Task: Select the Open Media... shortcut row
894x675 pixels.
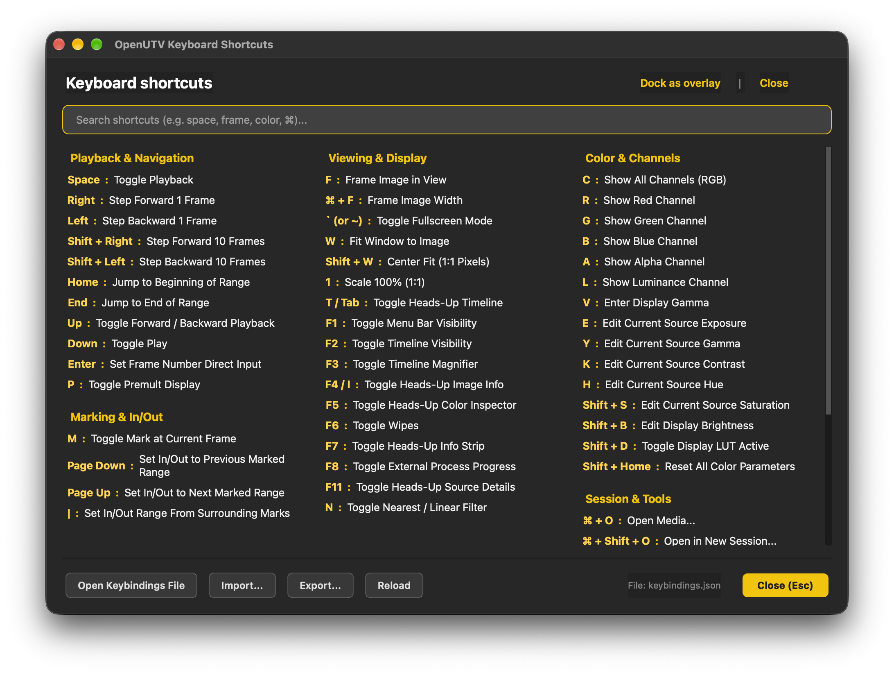Action: tap(639, 521)
